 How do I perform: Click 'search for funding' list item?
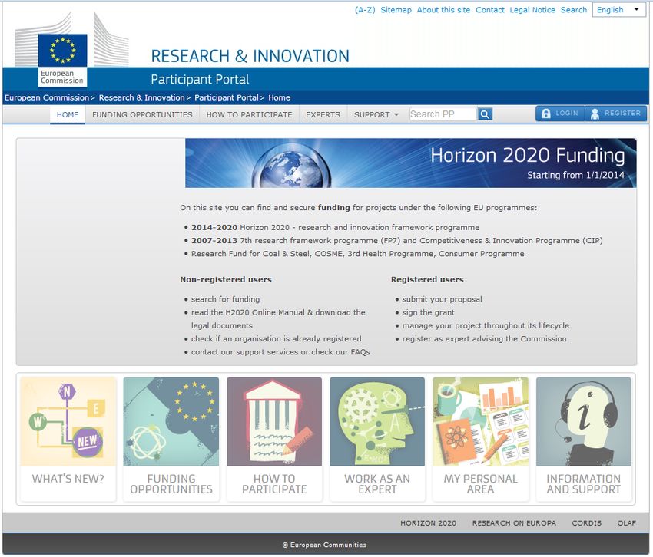[x=225, y=299]
